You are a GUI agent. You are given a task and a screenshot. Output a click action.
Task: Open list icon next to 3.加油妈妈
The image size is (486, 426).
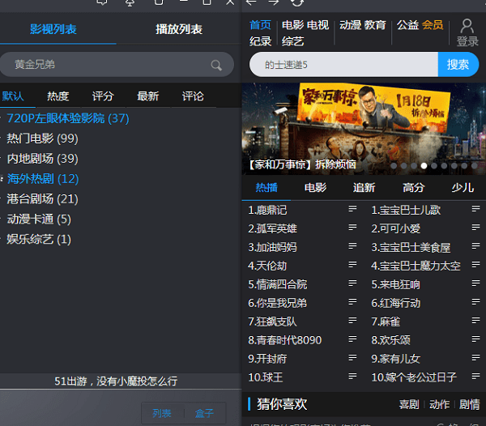tap(352, 246)
